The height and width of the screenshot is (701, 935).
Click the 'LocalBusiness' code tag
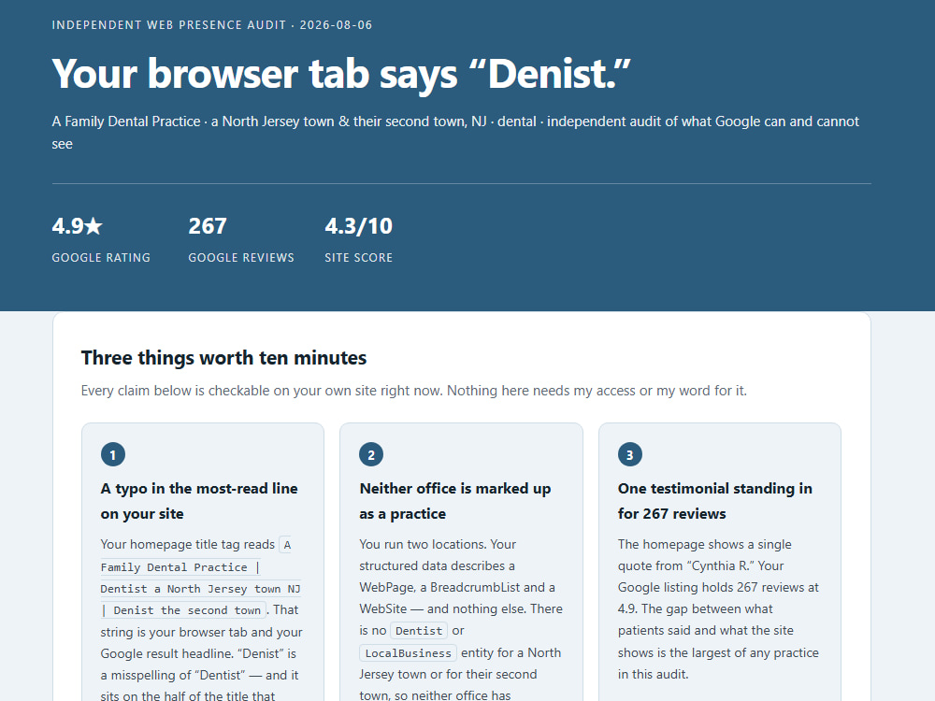pos(408,653)
